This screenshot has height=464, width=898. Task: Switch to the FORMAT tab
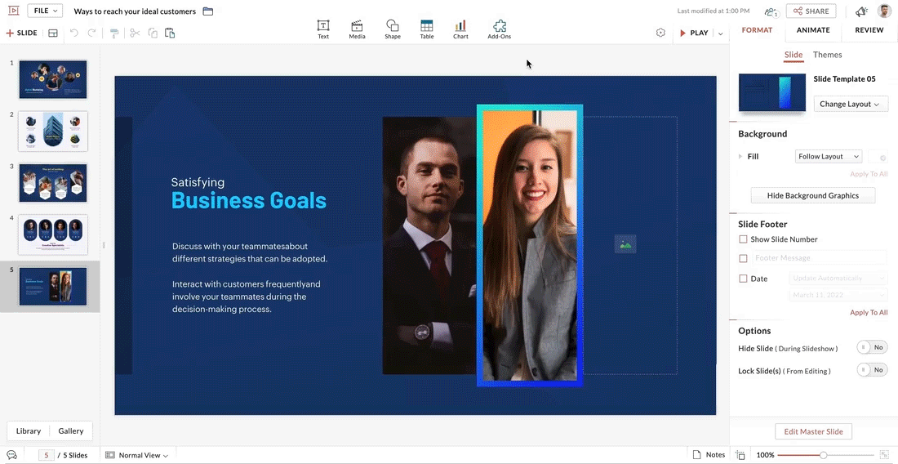tap(757, 30)
